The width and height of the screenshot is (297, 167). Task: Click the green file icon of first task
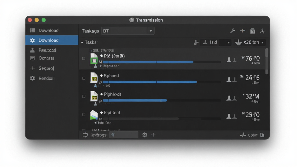[x=94, y=59]
